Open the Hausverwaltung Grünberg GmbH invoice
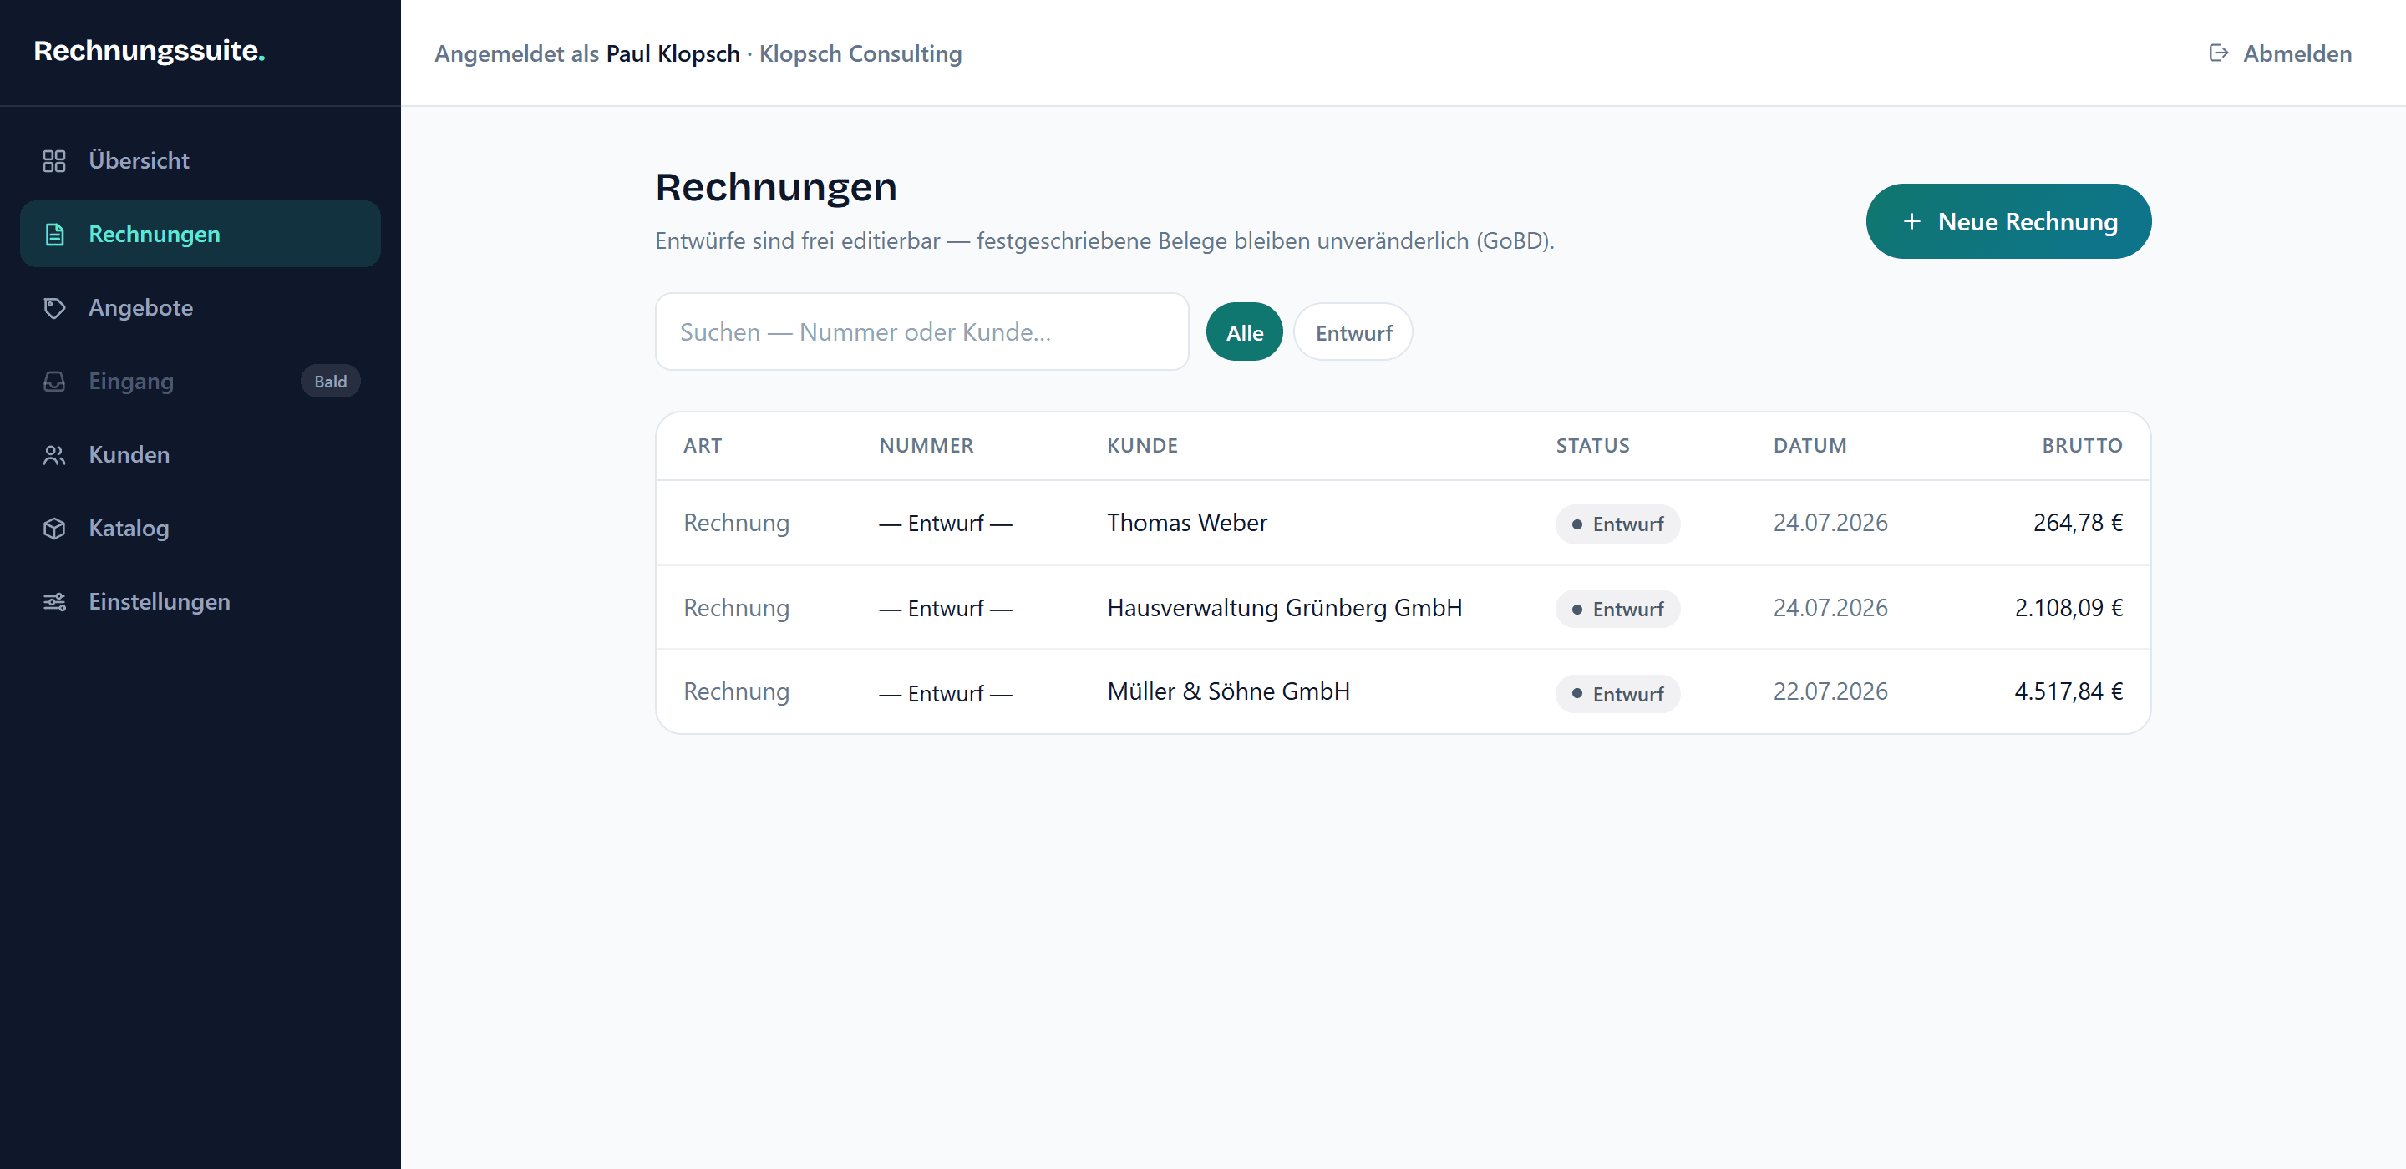 coord(1403,608)
